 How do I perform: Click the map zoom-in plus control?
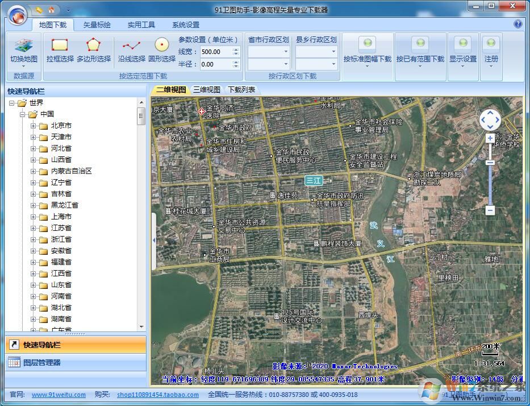click(490, 138)
